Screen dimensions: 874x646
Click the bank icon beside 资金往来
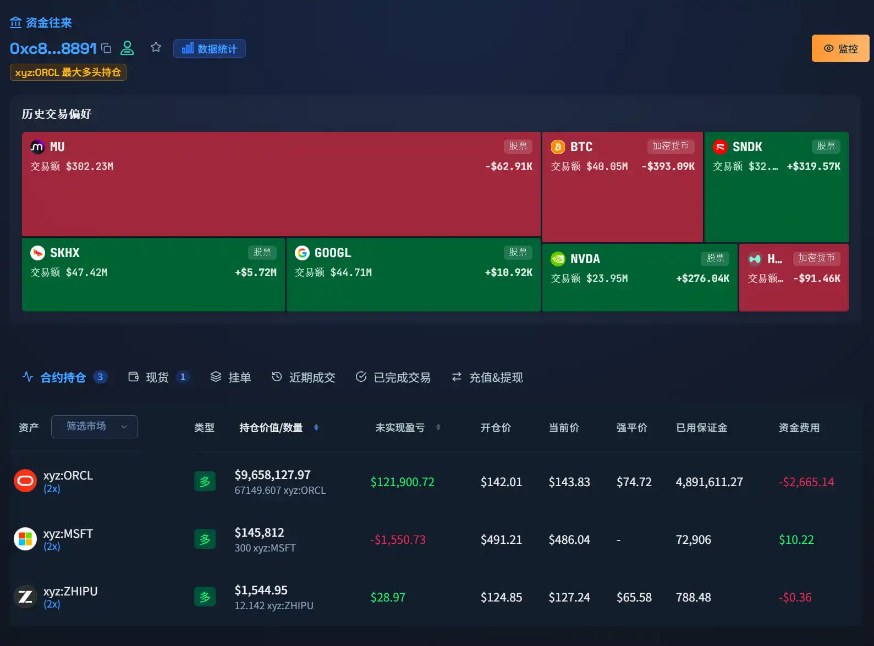click(x=16, y=23)
